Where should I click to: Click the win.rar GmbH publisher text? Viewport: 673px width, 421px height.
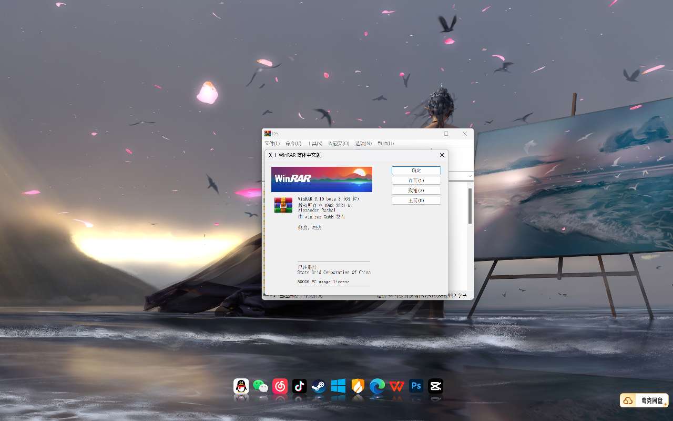point(321,216)
